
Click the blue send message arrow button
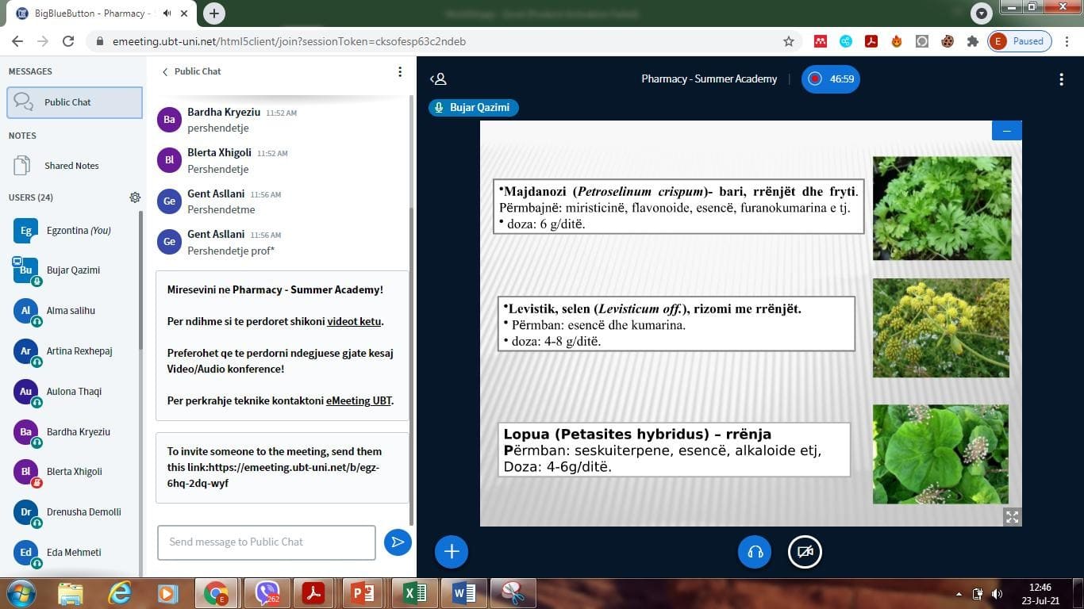[x=398, y=542]
